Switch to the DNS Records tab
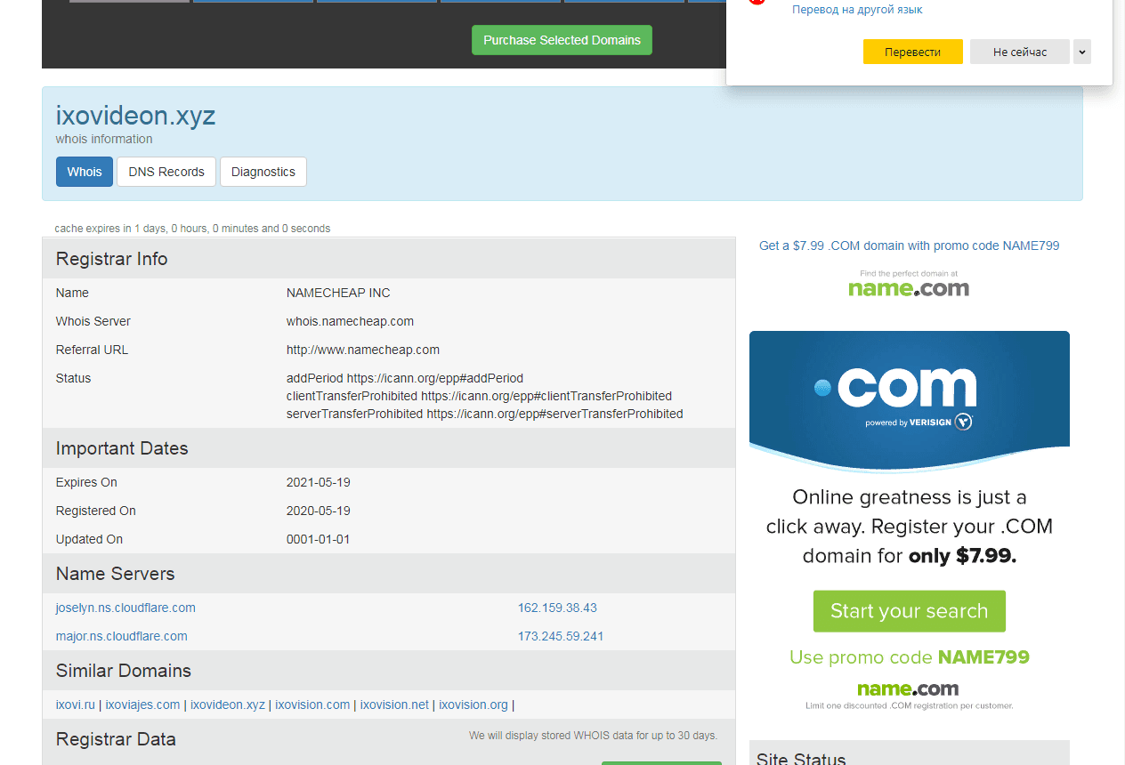The width and height of the screenshot is (1125, 765). [x=166, y=172]
